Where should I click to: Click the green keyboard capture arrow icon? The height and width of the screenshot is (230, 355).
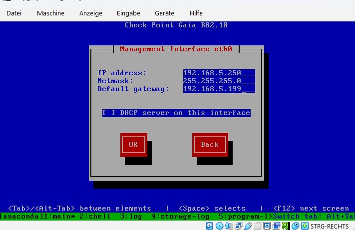(x=305, y=226)
